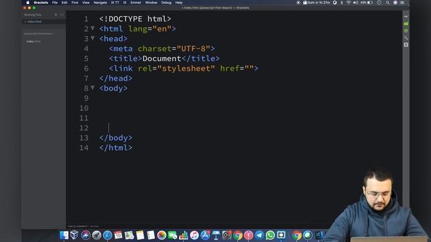This screenshot has width=431, height=242.
Task: Toggle Live Preview lightning icon in right toolbar
Action: point(406,16)
